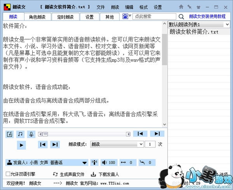This screenshot has height=190, width=233.
Task: Open the search engine dropdown arrow
Action: [130, 16]
